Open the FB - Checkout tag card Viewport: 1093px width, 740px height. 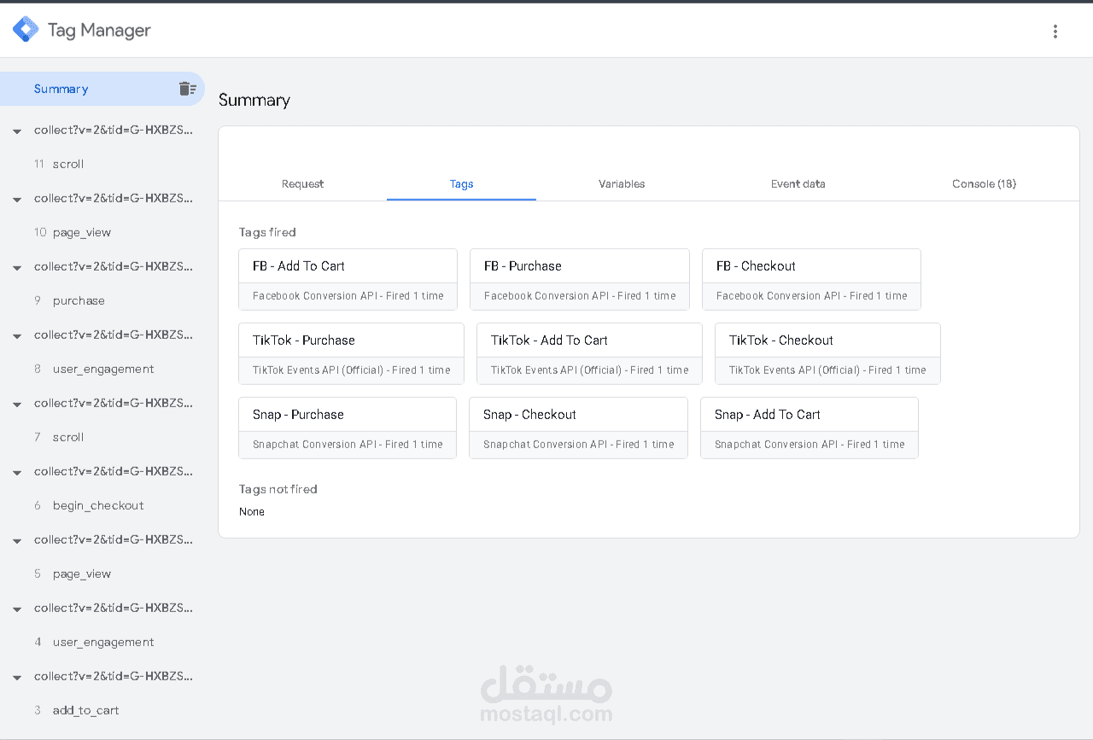point(811,279)
